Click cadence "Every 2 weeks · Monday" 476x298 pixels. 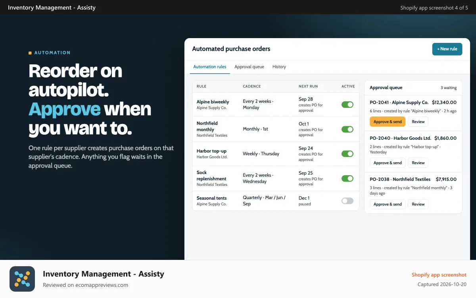point(258,104)
